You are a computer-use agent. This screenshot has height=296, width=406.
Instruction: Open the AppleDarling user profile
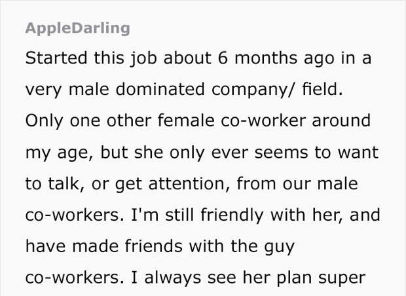[77, 28]
